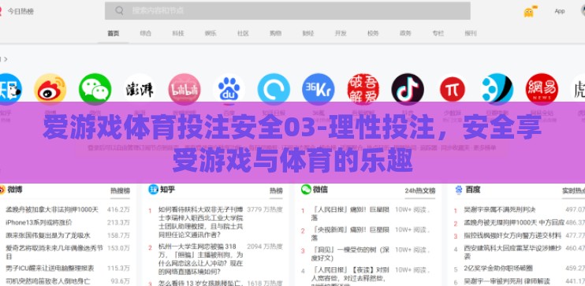Select the 社区 tab
Viewport: 585px width, 286px height.
[243, 33]
